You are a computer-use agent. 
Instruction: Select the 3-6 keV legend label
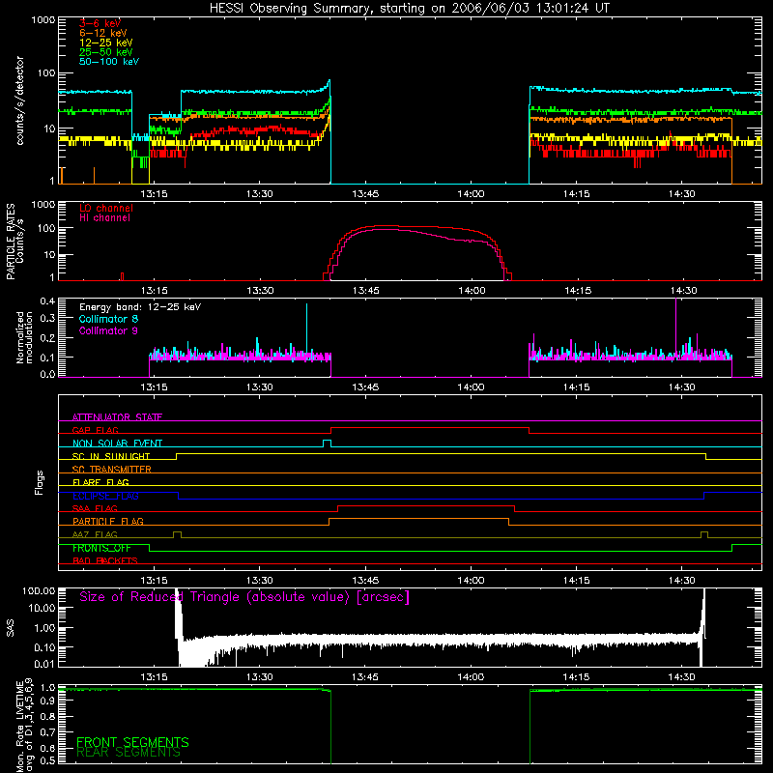pos(100,23)
